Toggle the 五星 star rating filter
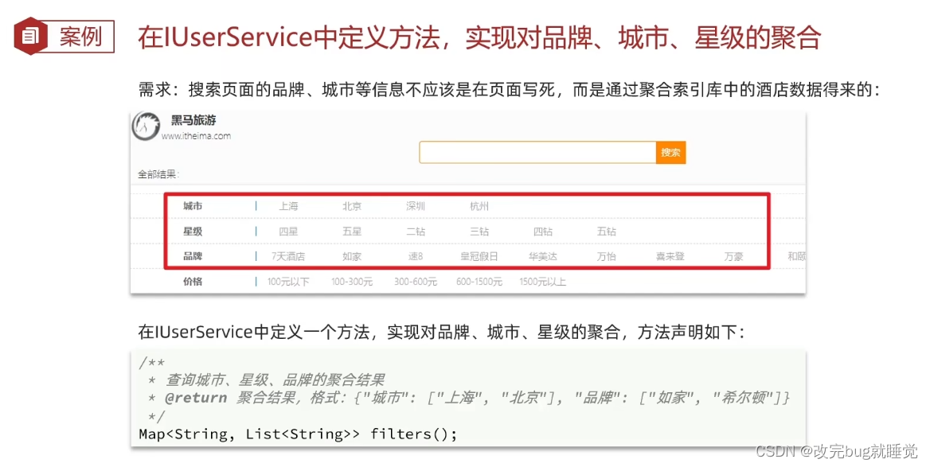The height and width of the screenshot is (467, 930). pos(351,231)
